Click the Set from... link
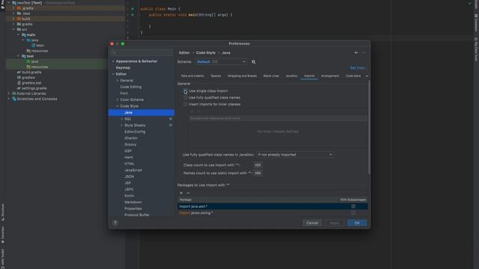The height and width of the screenshot is (269, 479). click(x=359, y=68)
